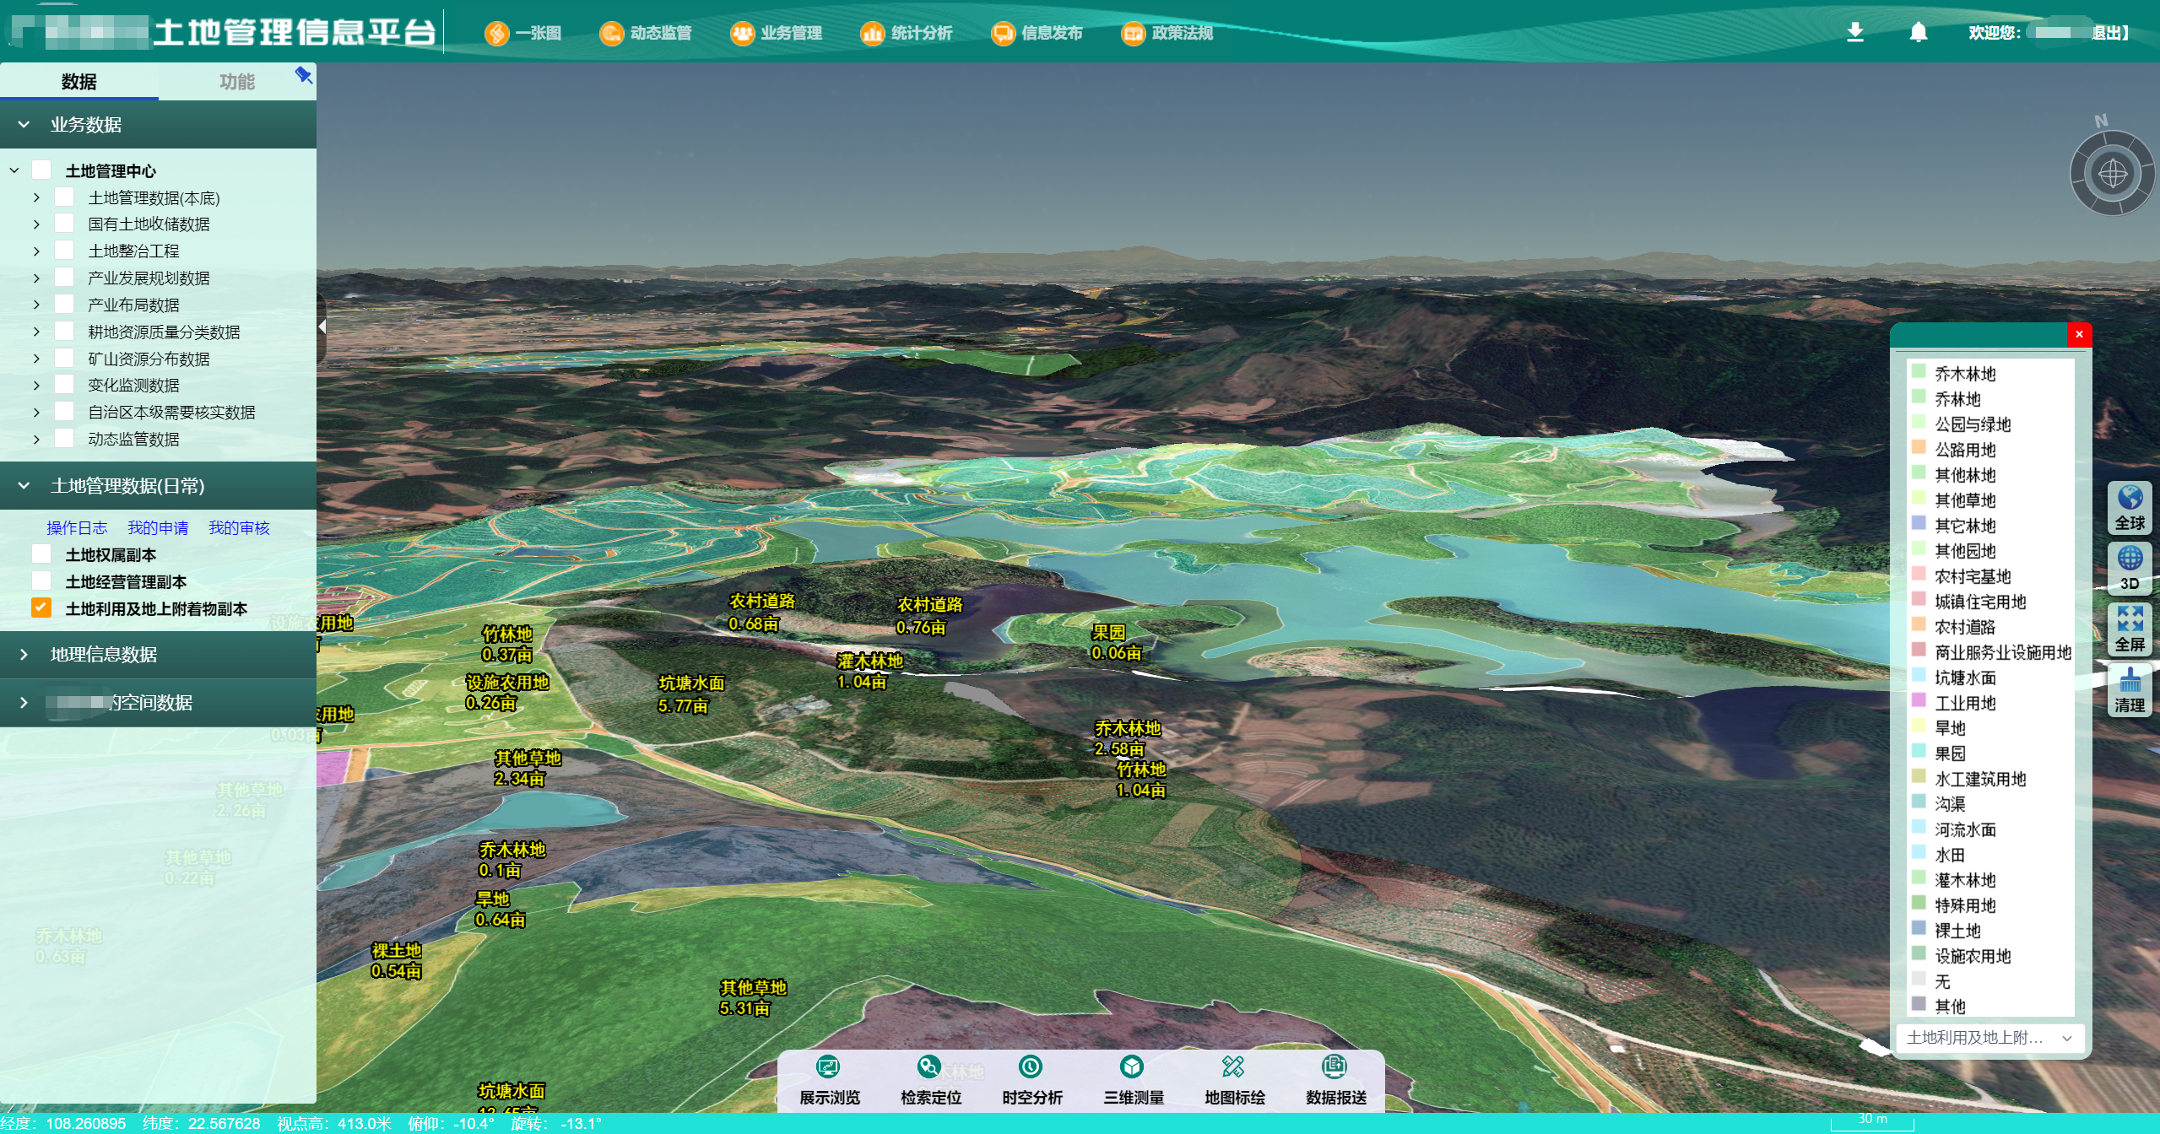Switch to the 功能 tab

236,82
